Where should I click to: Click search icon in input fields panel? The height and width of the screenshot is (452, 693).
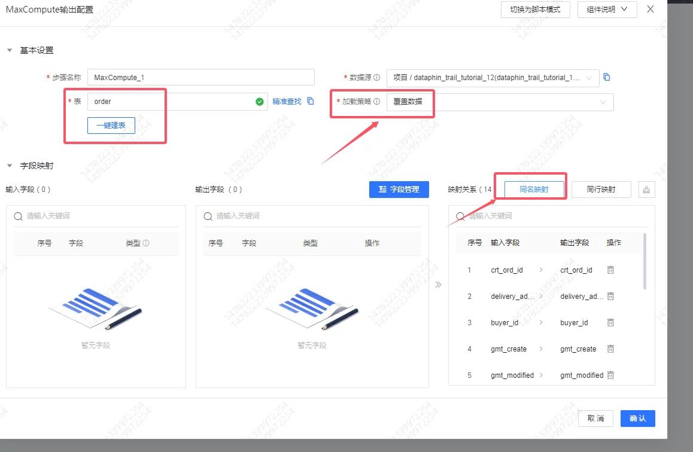pos(18,216)
